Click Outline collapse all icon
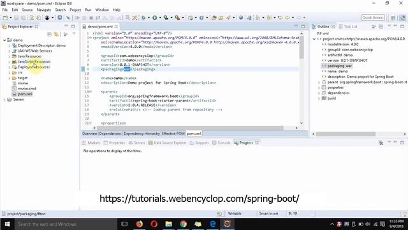Screen dimensions: 408x230 [x=381, y=27]
